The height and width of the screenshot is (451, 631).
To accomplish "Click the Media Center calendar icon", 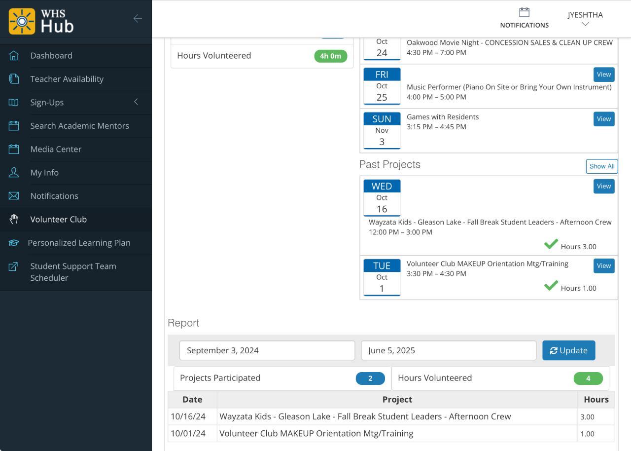I will tap(14, 149).
